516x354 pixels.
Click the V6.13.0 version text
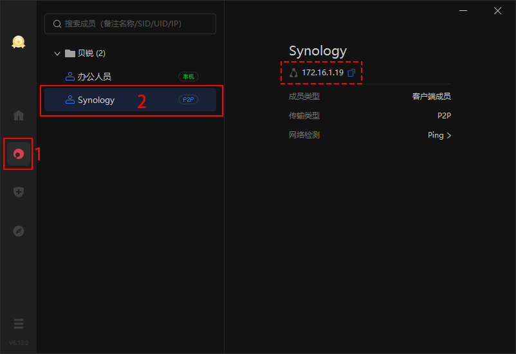coord(19,343)
